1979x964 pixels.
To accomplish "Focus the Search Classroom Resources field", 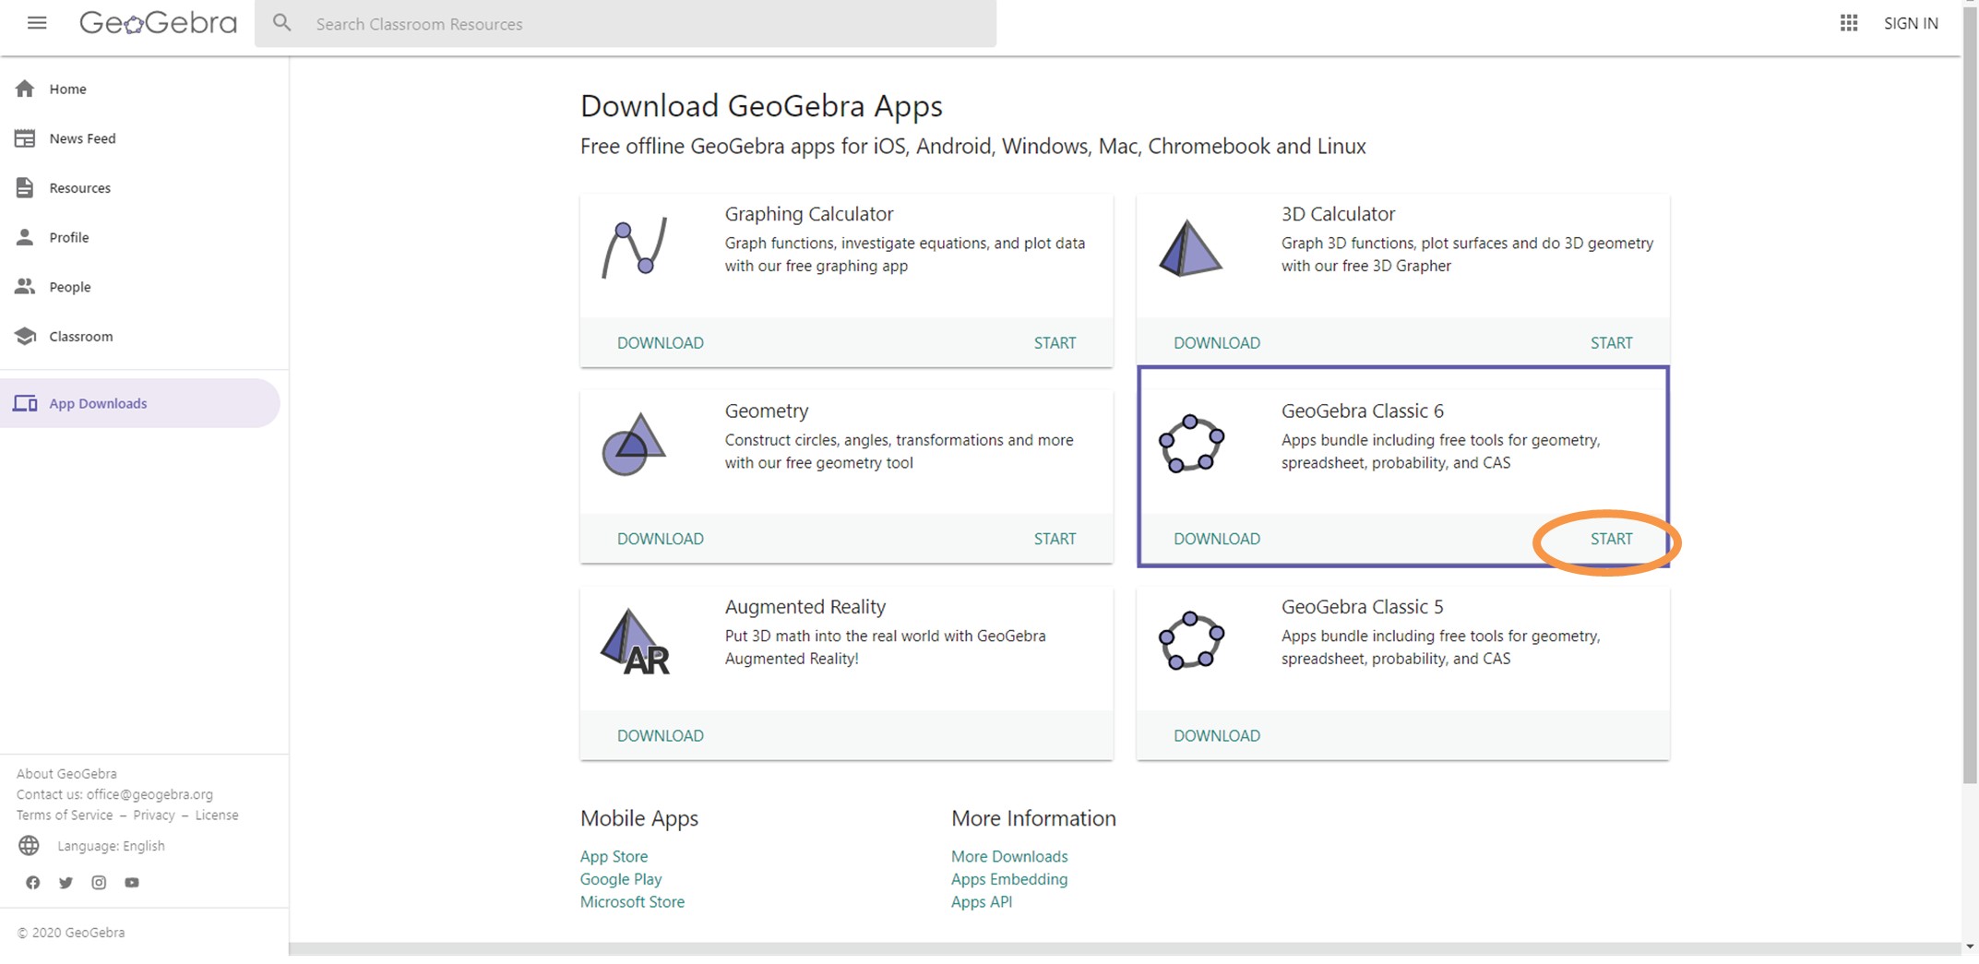I will pyautogui.click(x=626, y=23).
